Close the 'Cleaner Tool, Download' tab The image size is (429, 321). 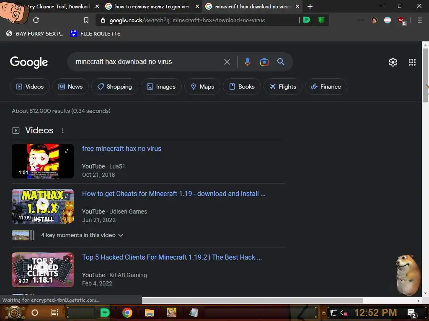point(97,6)
